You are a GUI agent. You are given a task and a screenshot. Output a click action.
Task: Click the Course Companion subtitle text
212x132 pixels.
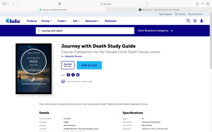(x=111, y=52)
